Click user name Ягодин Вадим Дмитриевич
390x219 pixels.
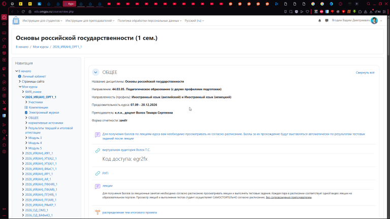click(351, 20)
